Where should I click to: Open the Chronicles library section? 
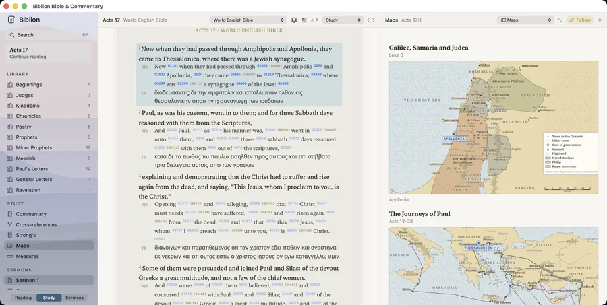(x=49, y=116)
